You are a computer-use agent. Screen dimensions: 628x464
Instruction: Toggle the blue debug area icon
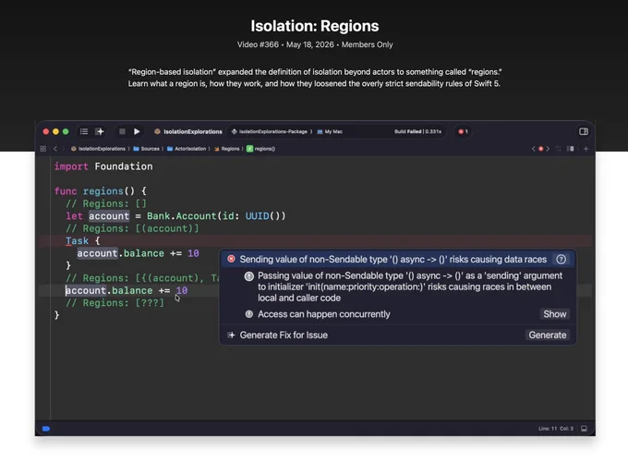(46, 429)
